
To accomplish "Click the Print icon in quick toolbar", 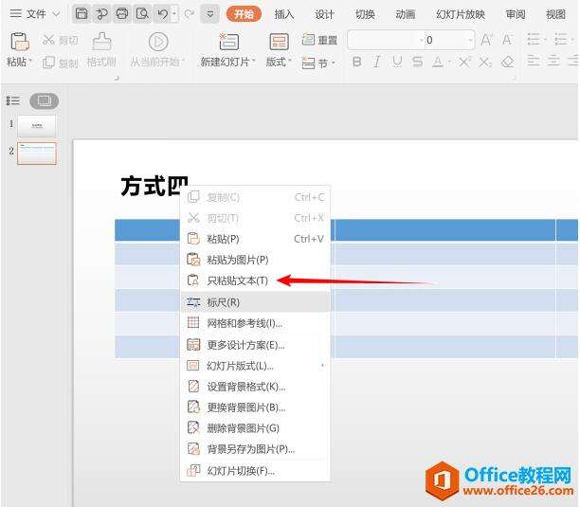I will [x=122, y=14].
